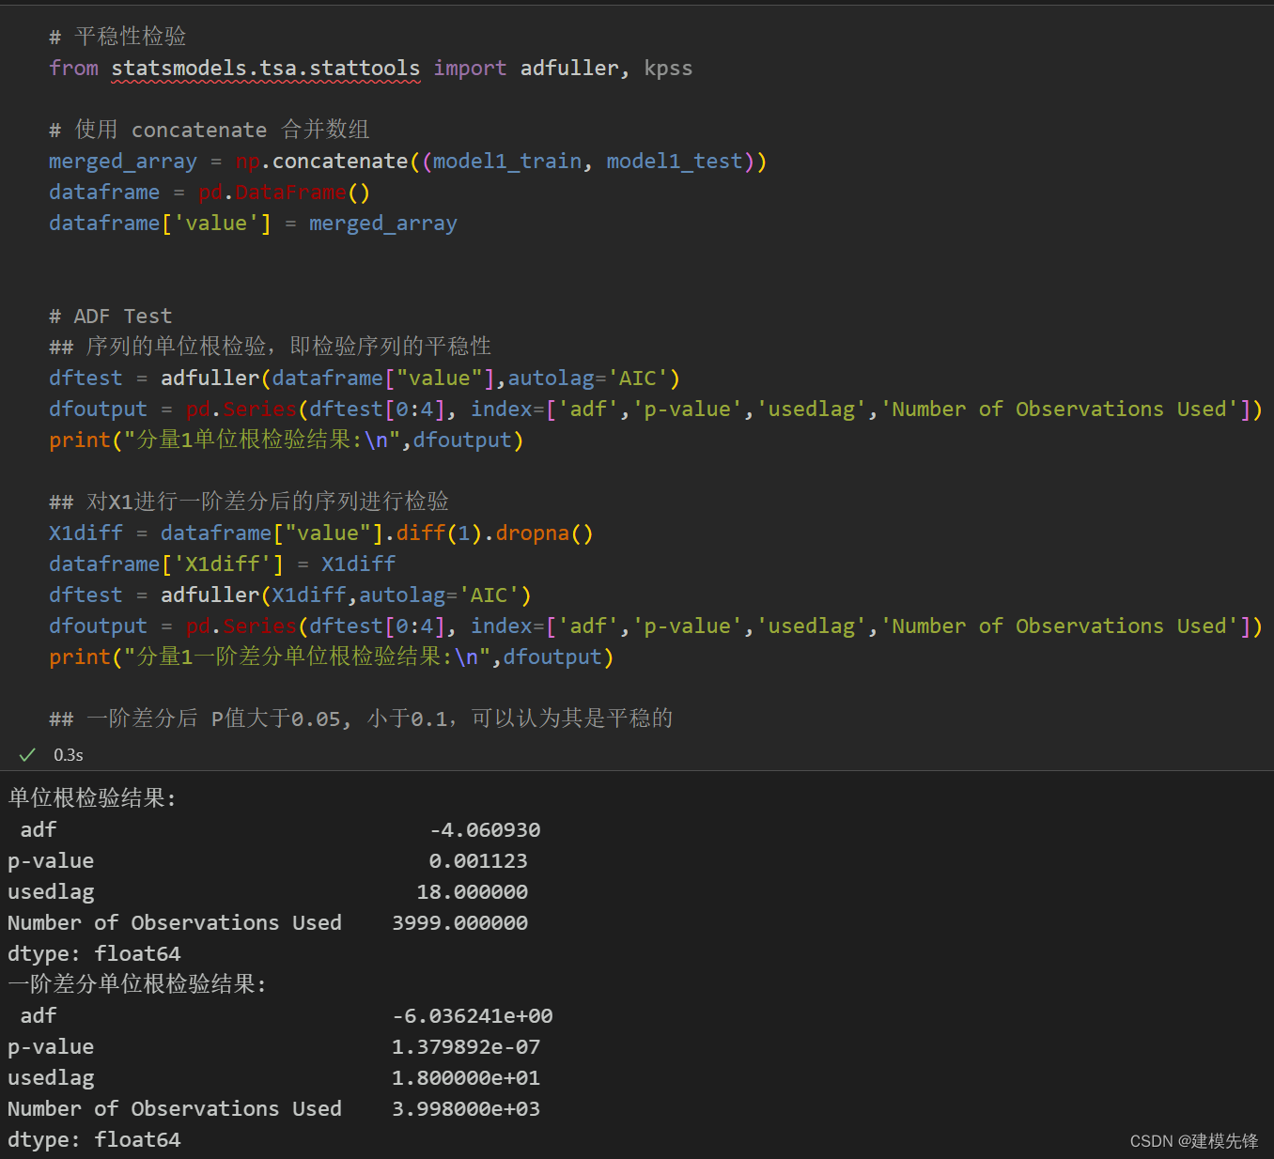Screen dimensions: 1274x1159
Task: Click the green cell success checkmark
Action: click(27, 755)
